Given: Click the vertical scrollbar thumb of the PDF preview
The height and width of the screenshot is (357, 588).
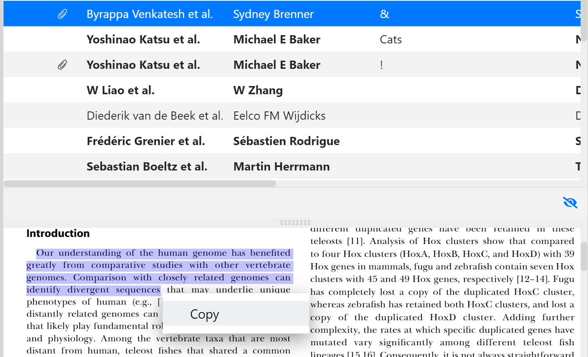Looking at the screenshot, I should [584, 256].
